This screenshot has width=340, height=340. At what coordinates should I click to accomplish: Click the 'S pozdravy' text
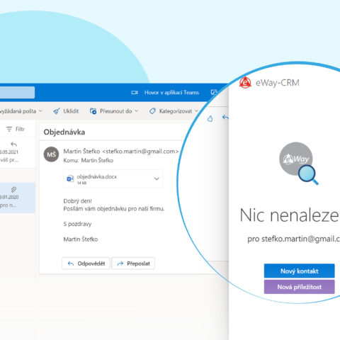pyautogui.click(x=77, y=224)
